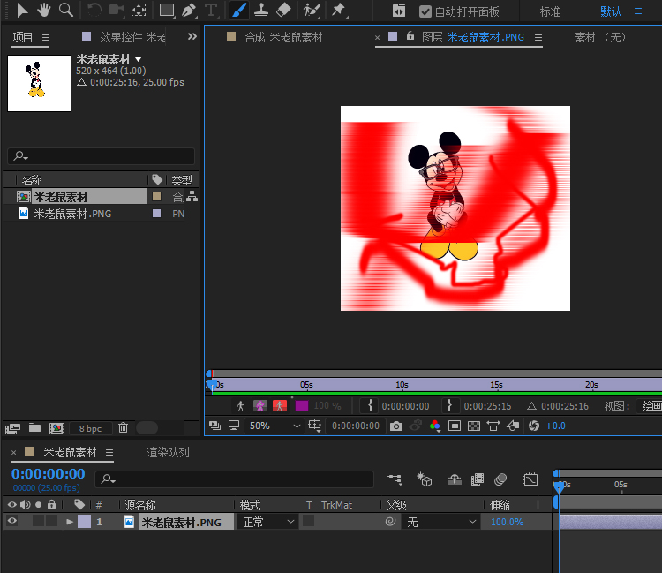Toggle draft 3D icon in timeline
Image resolution: width=662 pixels, height=573 pixels.
pyautogui.click(x=425, y=479)
